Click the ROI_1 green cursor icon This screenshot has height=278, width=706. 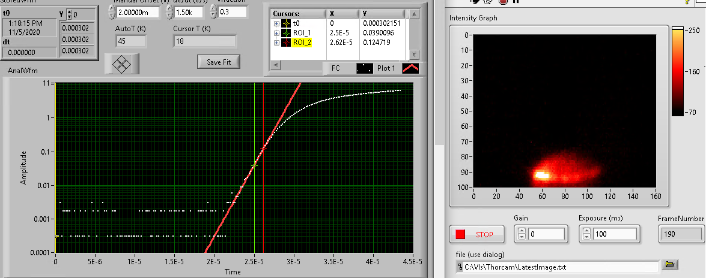[287, 32]
